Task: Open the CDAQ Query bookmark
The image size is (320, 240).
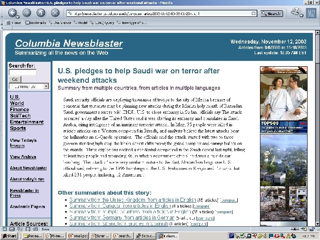Action: pyautogui.click(x=102, y=23)
